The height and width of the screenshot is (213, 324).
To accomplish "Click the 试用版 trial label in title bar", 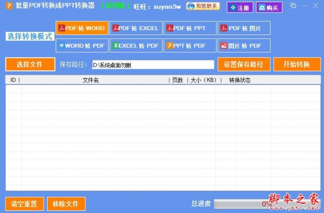I will (x=116, y=6).
